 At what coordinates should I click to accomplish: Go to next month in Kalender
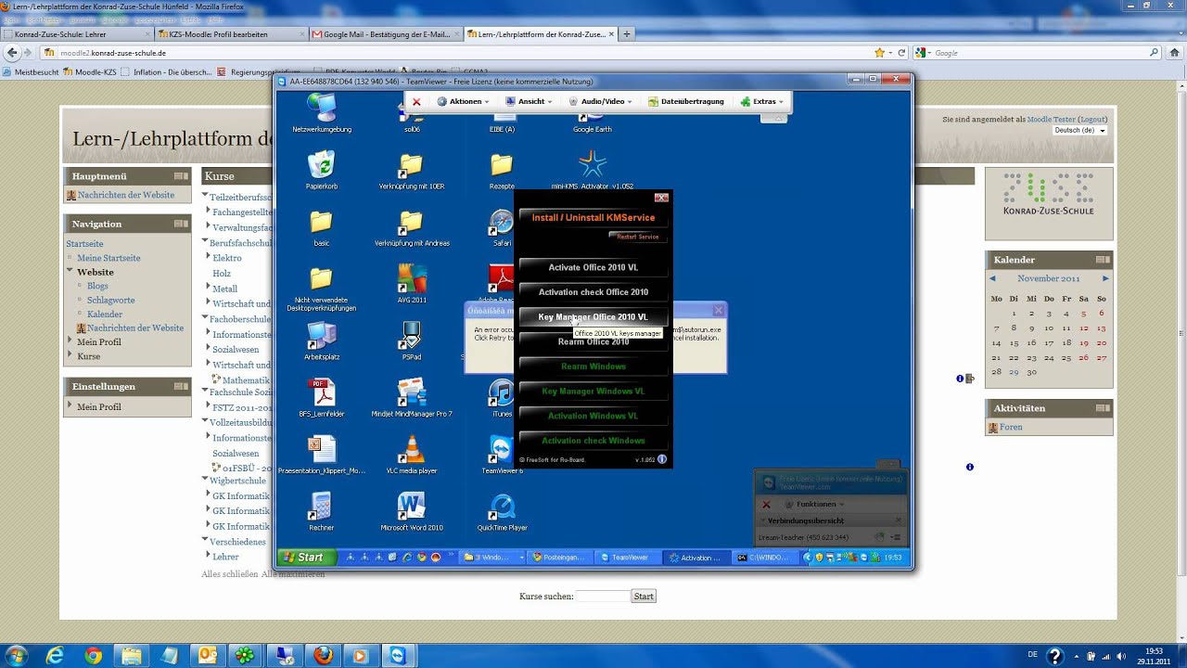1105,278
